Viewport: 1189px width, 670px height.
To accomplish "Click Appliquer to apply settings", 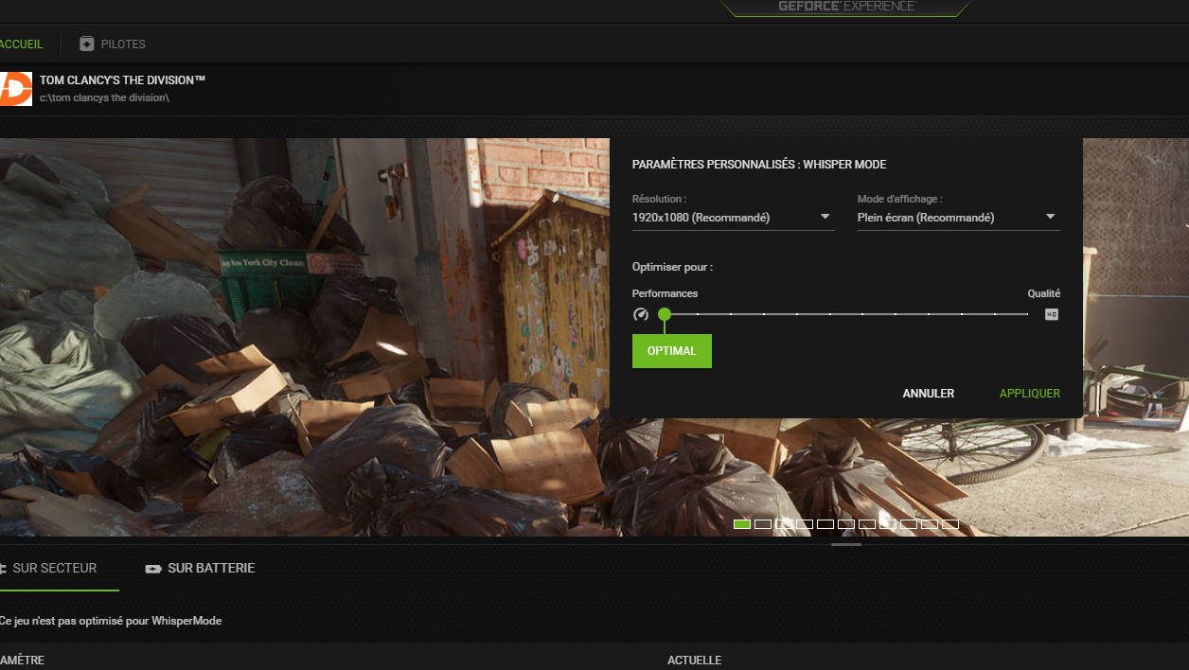I will 1029,394.
